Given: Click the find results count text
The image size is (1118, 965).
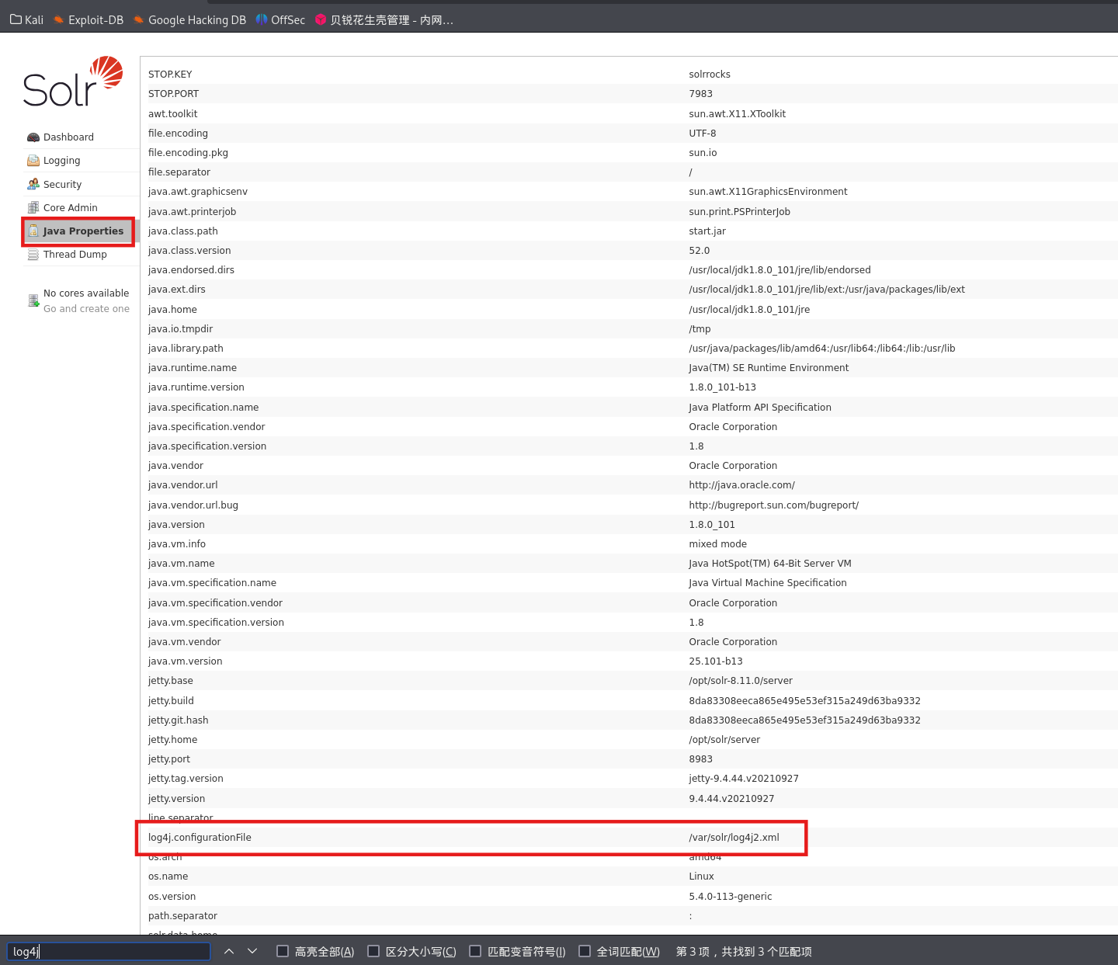Looking at the screenshot, I should pyautogui.click(x=744, y=951).
